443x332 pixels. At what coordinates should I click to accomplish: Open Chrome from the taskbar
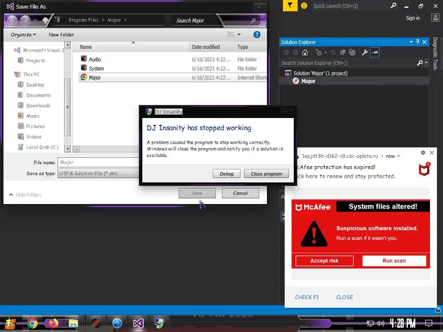tap(32, 323)
